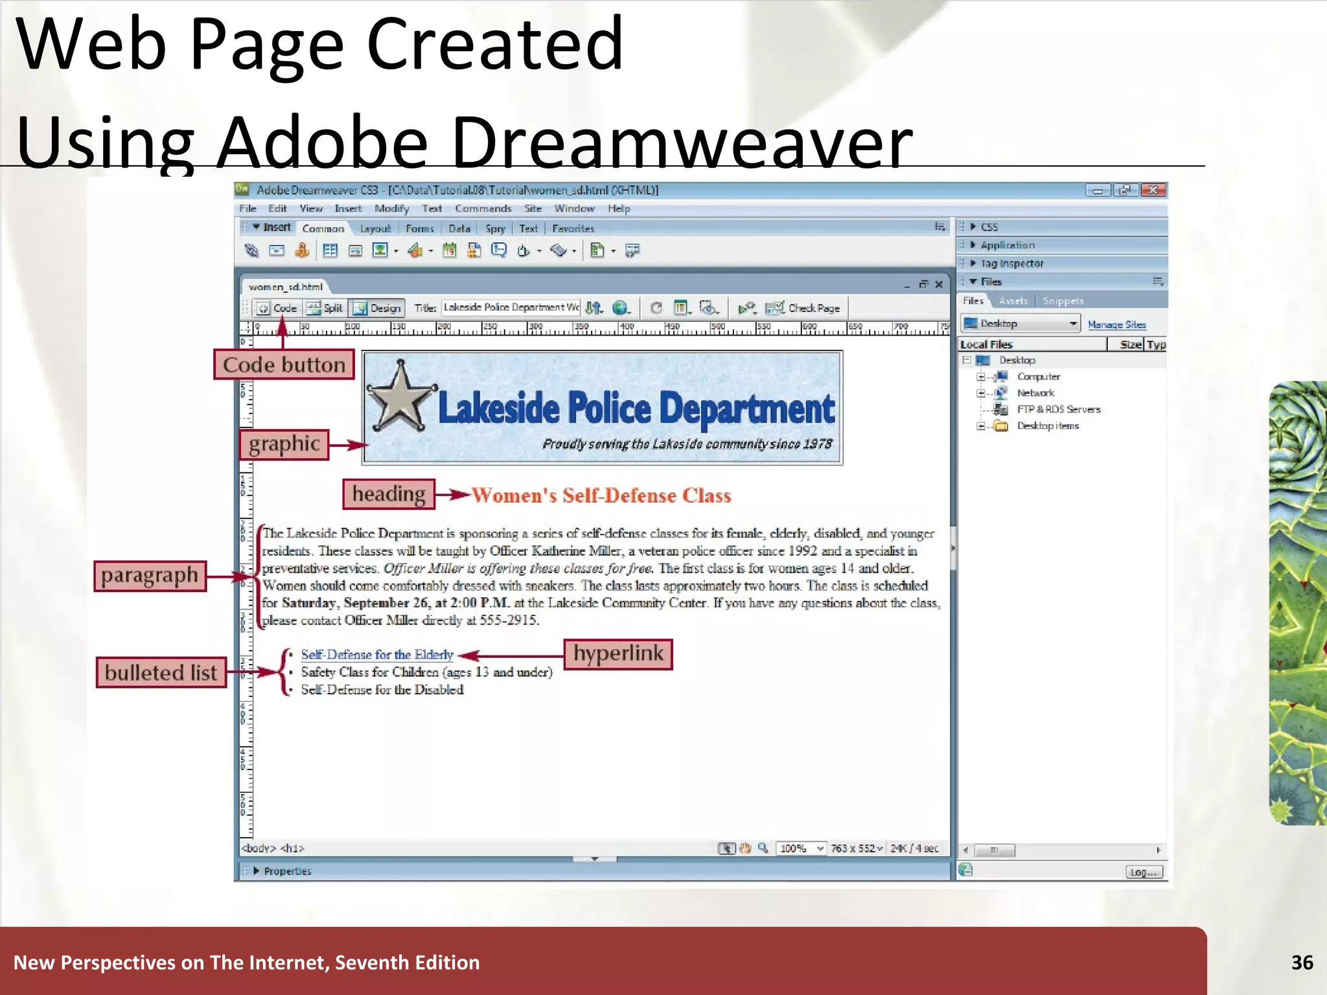Image resolution: width=1327 pixels, height=995 pixels.
Task: Click the Refresh Design View icon
Action: [x=656, y=308]
